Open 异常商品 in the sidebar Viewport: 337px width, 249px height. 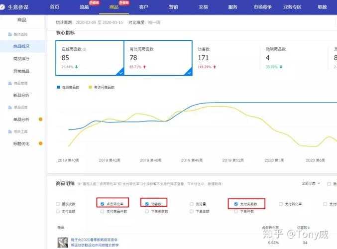point(21,71)
